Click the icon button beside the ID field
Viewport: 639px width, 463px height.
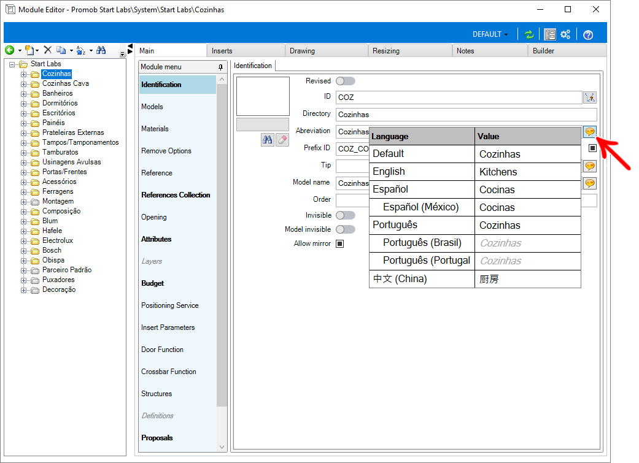590,98
